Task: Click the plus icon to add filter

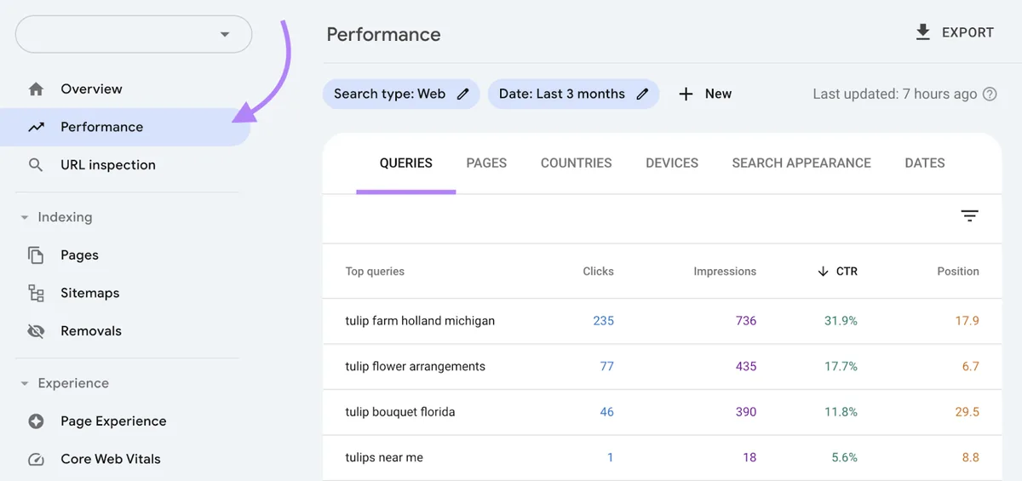Action: (x=686, y=94)
